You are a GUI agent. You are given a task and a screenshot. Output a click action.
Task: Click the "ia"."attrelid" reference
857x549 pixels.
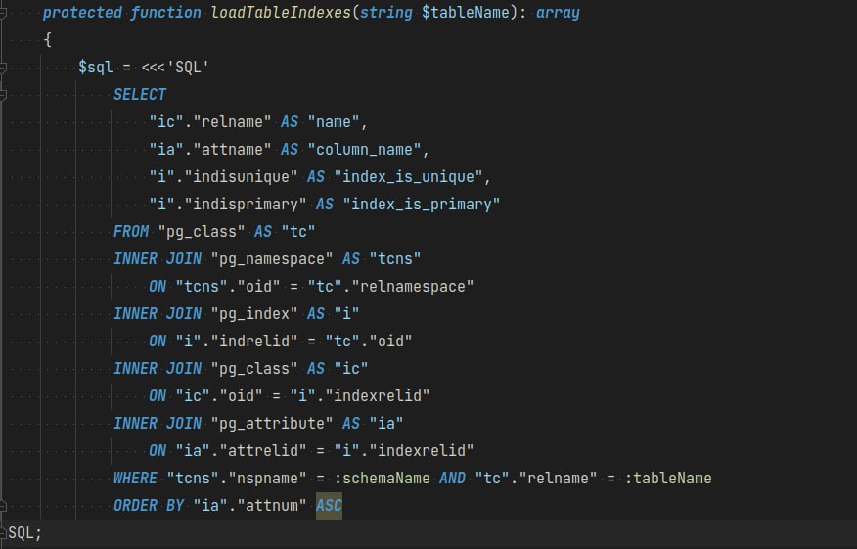(241, 450)
